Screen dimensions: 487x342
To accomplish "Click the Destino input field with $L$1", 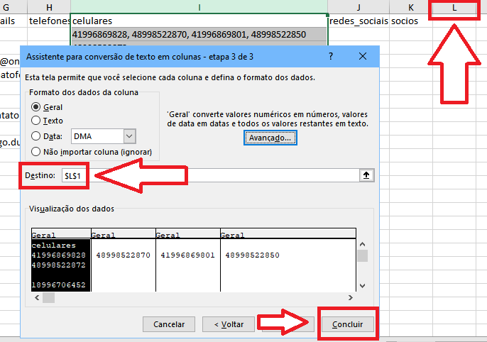I will tap(220, 175).
